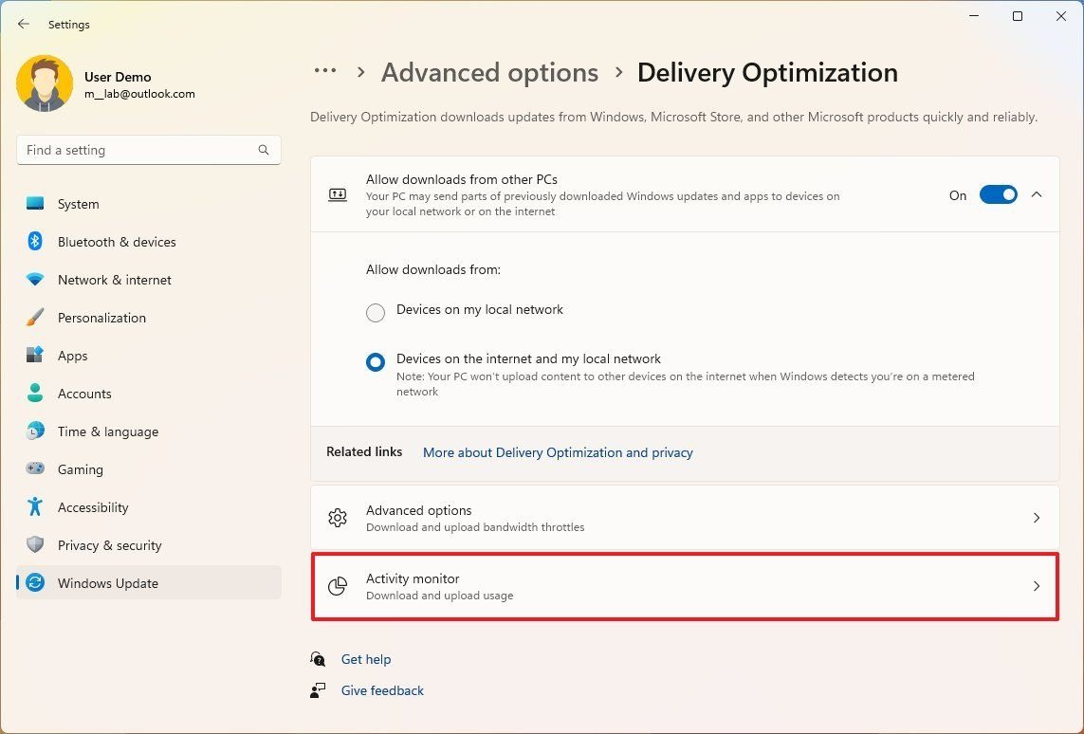Select Windows Update in sidebar
This screenshot has height=734, width=1084.
click(149, 583)
